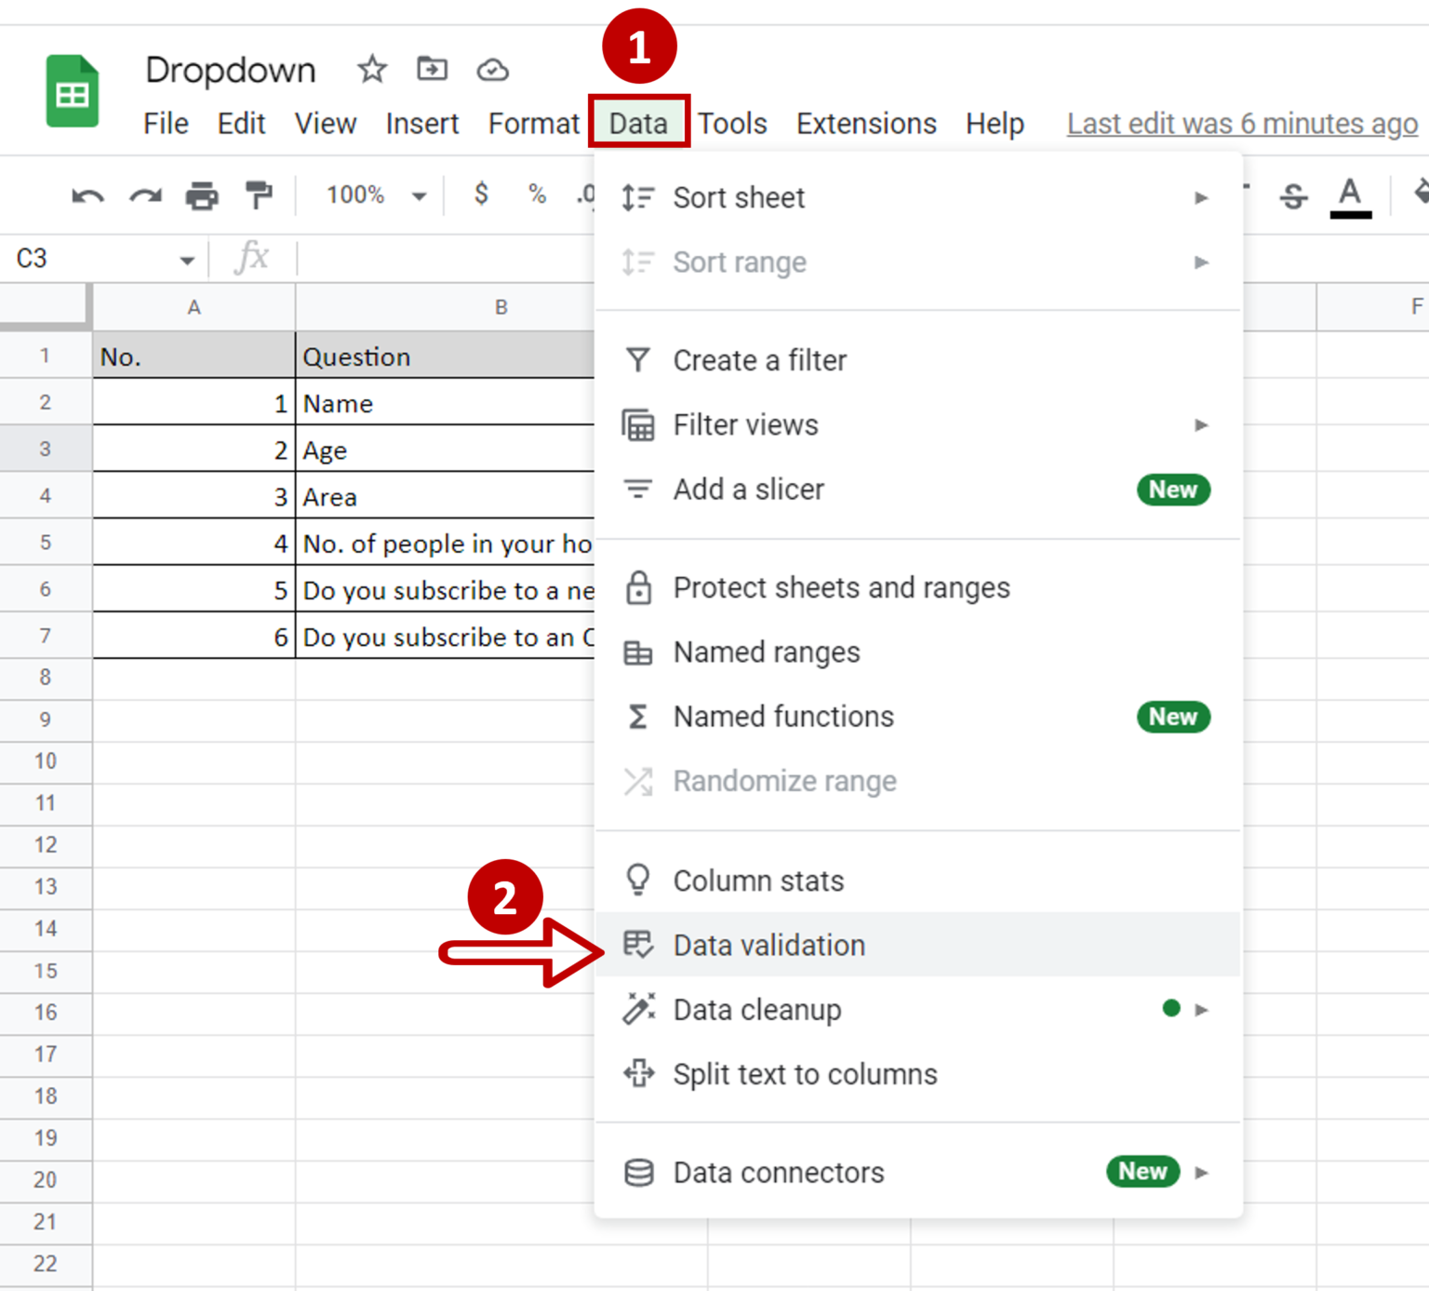1429x1291 pixels.
Task: Star the Dropdown spreadsheet
Action: point(370,69)
